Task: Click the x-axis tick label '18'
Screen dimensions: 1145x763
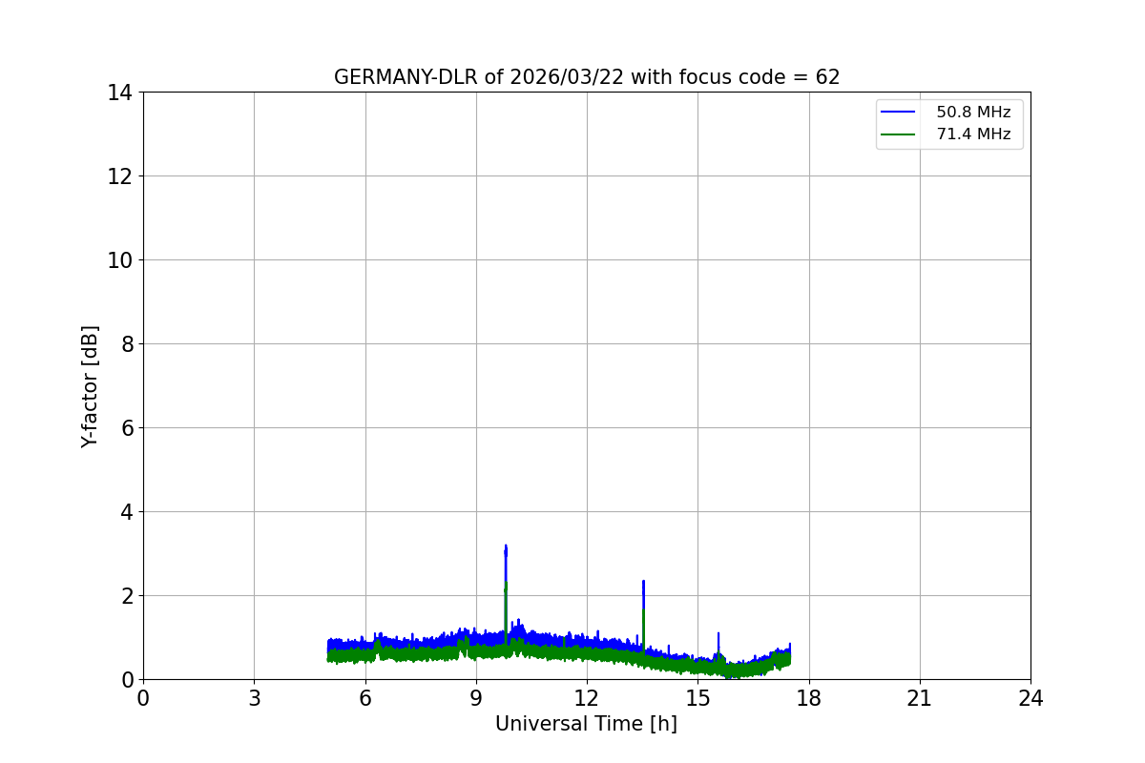Action: (809, 698)
